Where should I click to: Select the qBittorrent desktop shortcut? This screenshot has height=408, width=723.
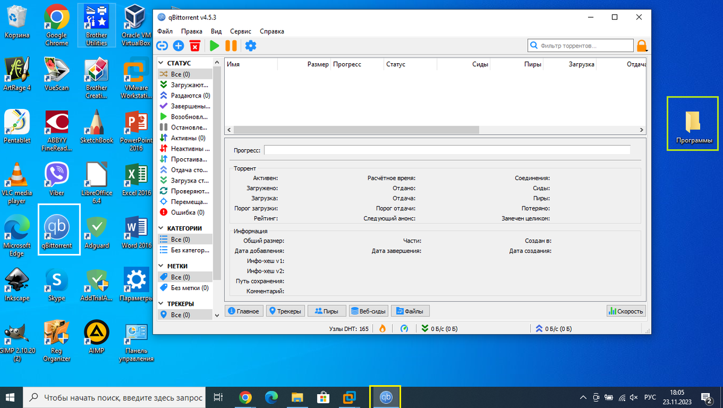click(57, 229)
